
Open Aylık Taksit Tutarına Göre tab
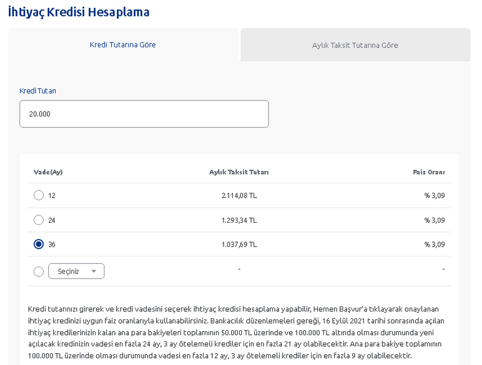coord(355,45)
